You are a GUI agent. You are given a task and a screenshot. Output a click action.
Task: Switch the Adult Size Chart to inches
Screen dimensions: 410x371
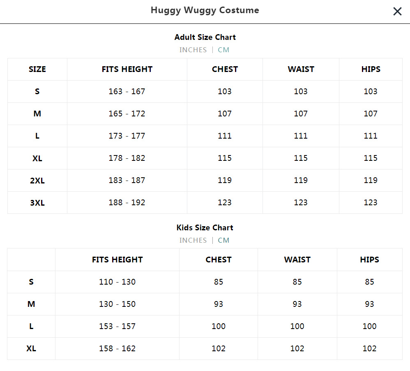click(x=193, y=50)
